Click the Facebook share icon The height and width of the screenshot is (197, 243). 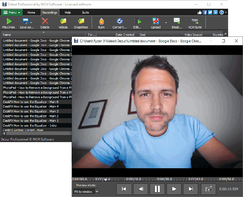point(205,12)
